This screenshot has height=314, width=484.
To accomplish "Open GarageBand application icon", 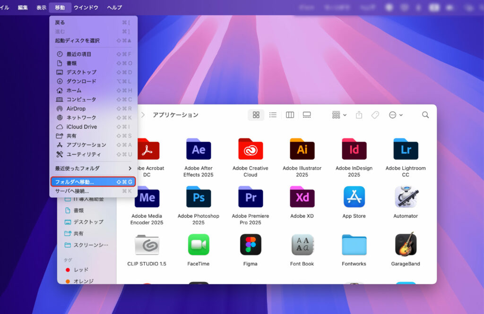I will click(x=406, y=245).
